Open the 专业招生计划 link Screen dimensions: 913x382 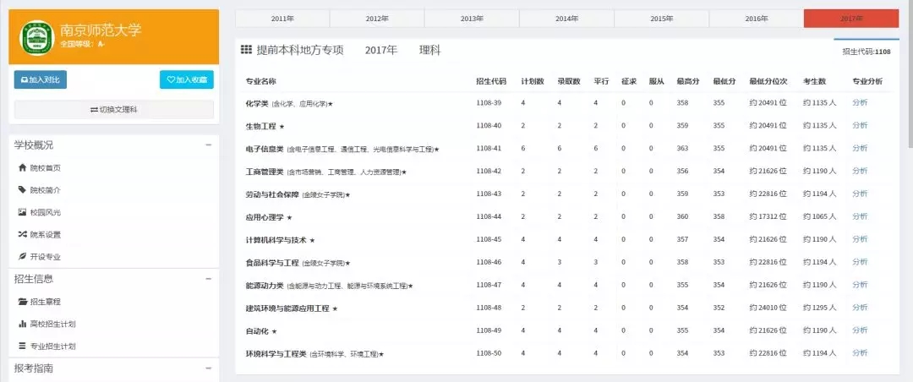53,347
